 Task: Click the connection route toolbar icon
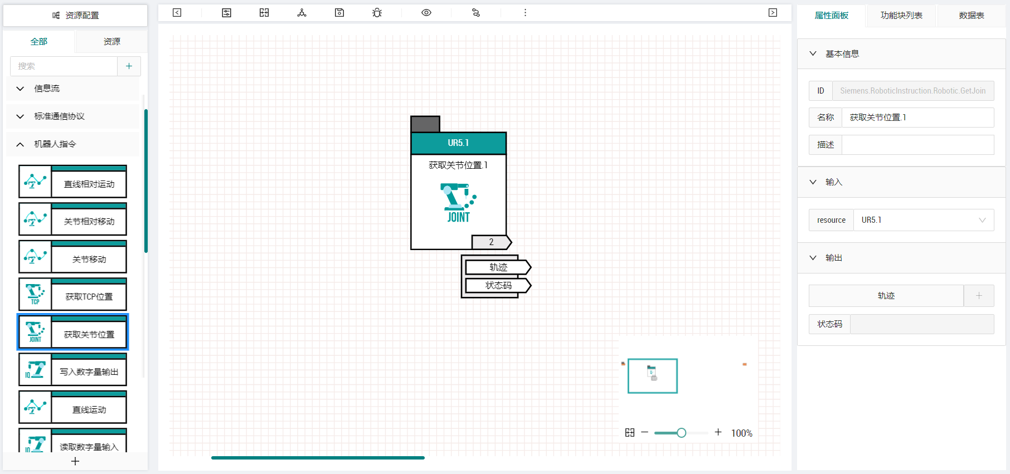[476, 13]
